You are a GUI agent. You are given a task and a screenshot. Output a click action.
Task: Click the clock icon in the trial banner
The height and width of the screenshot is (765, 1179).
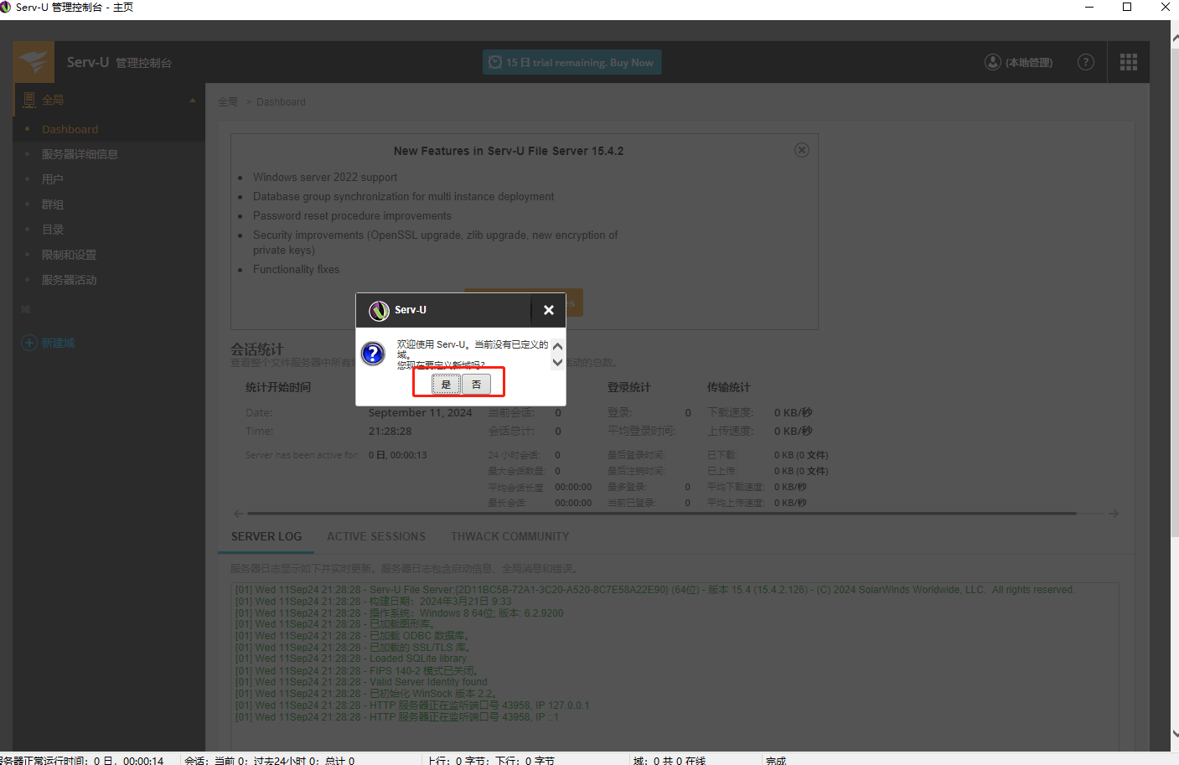(494, 62)
